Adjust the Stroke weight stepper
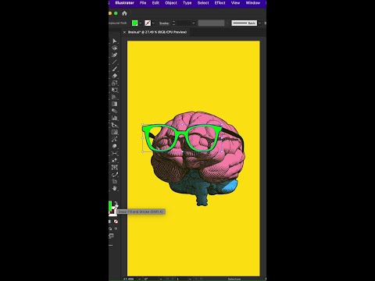The height and width of the screenshot is (281, 375). [173, 23]
